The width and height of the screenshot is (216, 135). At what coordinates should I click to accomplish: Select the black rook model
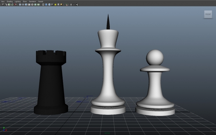pyautogui.click(x=51, y=82)
